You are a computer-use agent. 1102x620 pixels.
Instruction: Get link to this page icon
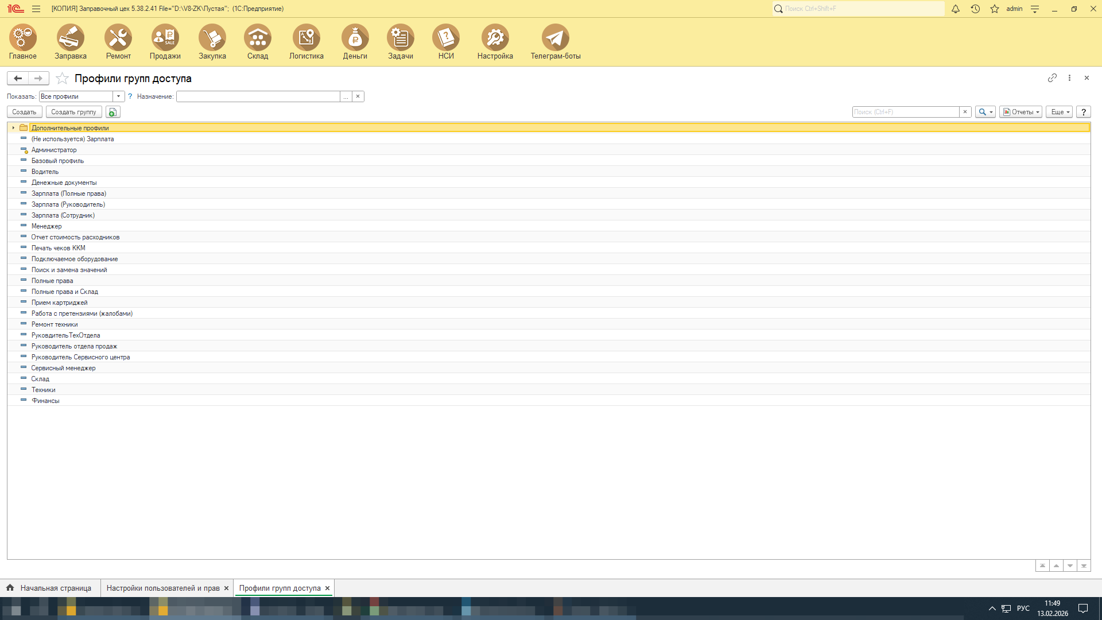pyautogui.click(x=1052, y=78)
